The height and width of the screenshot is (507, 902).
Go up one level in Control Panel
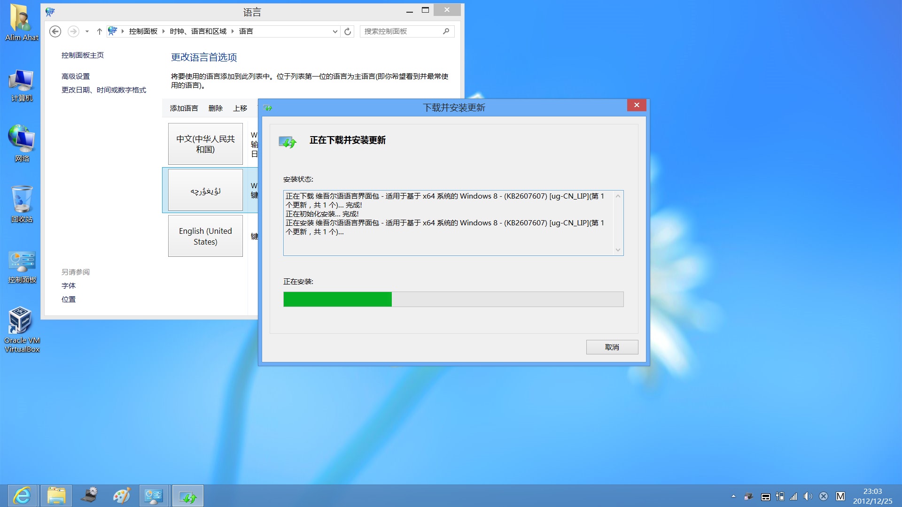coord(99,31)
